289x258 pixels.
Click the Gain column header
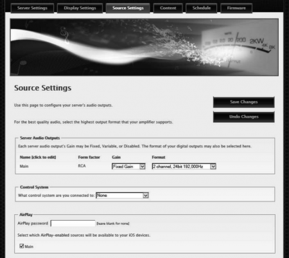click(116, 157)
